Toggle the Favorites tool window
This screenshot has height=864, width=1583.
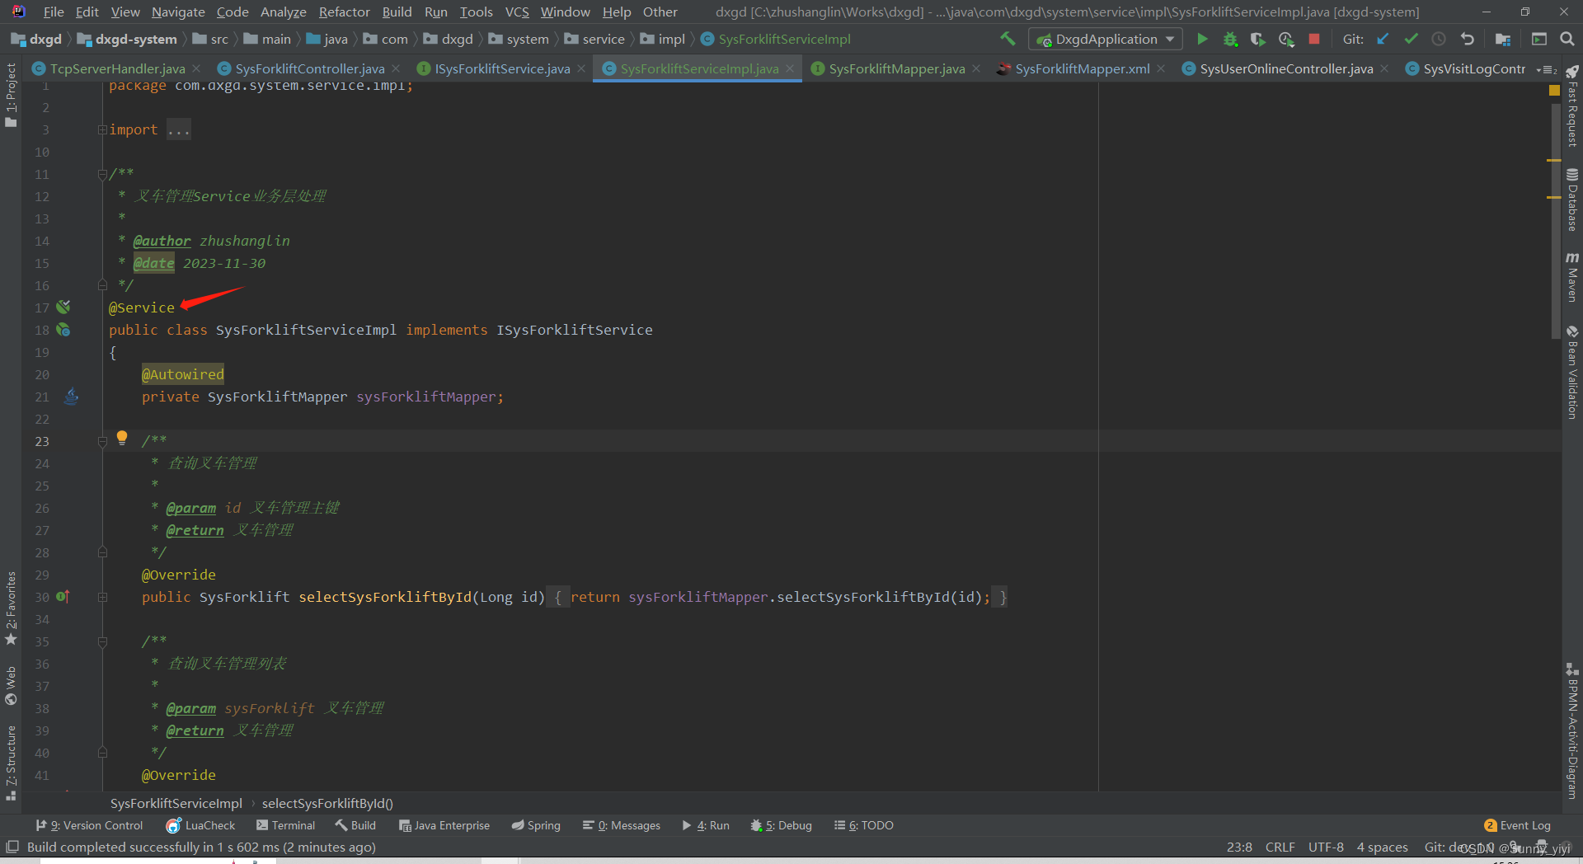[x=11, y=608]
